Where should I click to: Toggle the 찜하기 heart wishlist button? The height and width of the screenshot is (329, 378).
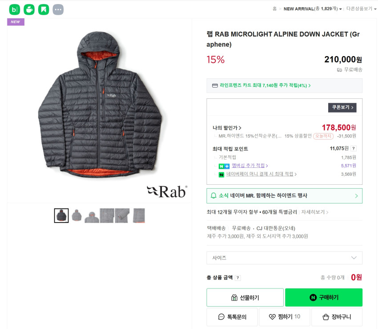284,317
